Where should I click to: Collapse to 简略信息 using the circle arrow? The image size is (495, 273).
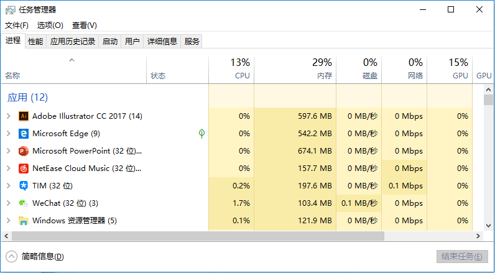pos(12,257)
